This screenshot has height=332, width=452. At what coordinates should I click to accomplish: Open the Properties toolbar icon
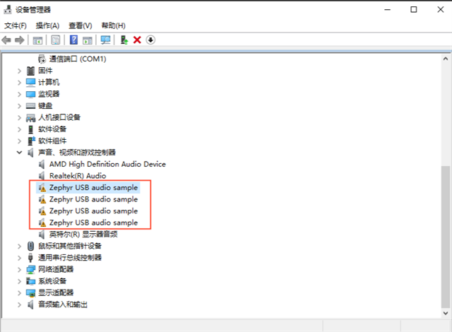point(55,40)
